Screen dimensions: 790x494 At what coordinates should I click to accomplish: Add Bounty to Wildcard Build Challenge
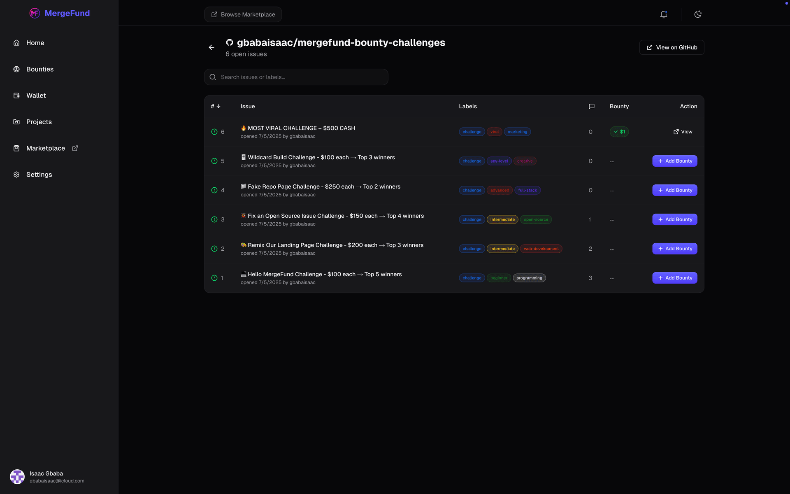click(x=674, y=161)
